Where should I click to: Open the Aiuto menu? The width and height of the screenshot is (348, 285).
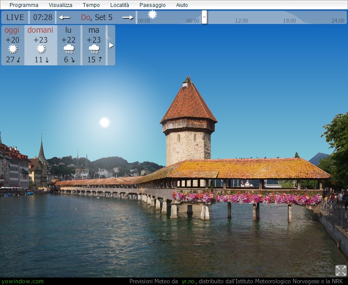[182, 5]
